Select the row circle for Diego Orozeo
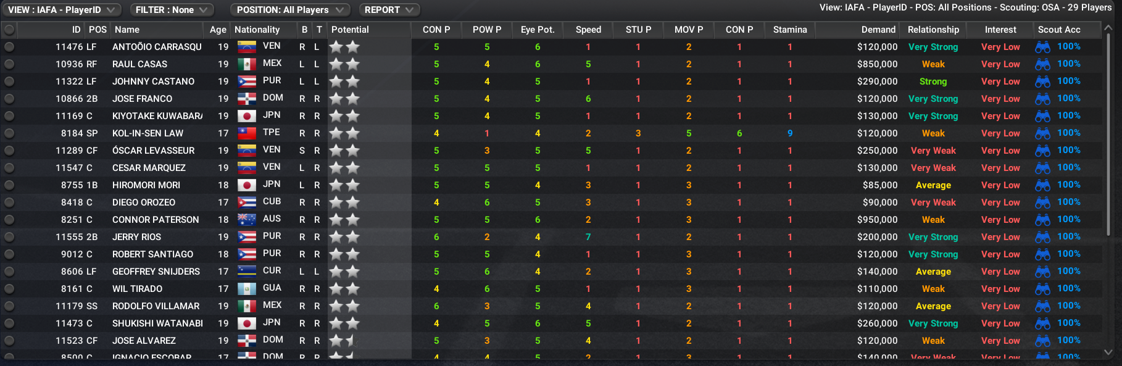 pos(9,202)
